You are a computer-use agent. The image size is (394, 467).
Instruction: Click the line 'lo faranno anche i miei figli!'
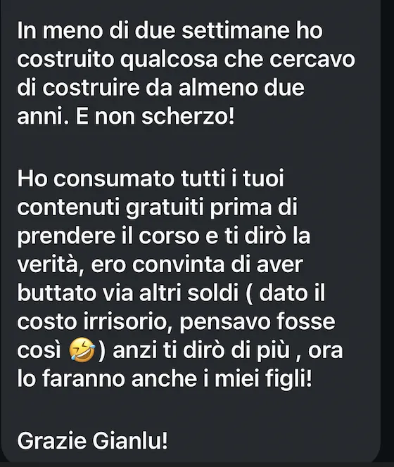165,380
